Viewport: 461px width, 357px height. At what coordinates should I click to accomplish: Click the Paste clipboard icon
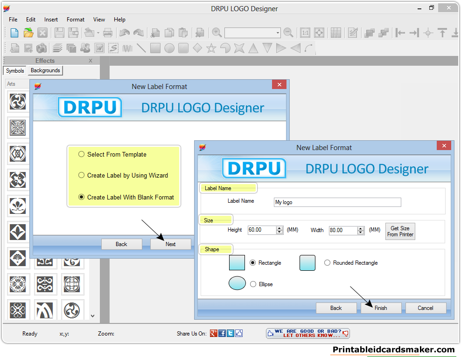click(x=183, y=33)
